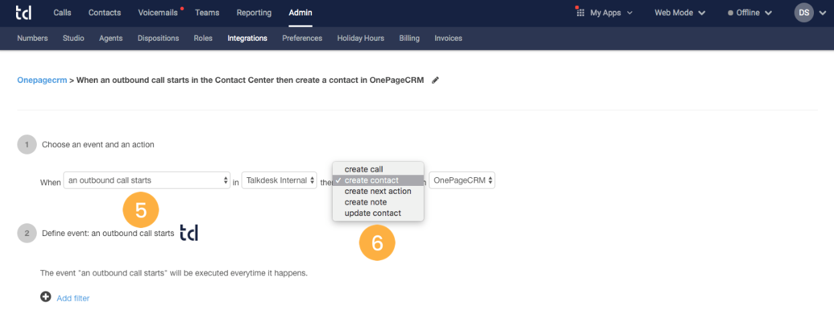Viewport: 834px width, 335px height.
Task: Click the Add filter link
Action: click(x=73, y=298)
